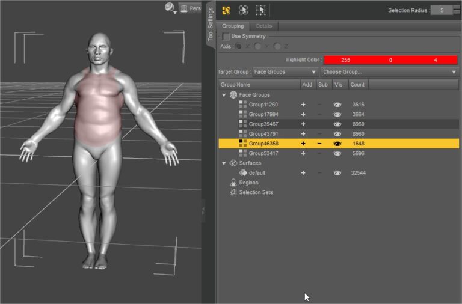
Task: Choose the marquee selection mode icon
Action: [260, 10]
